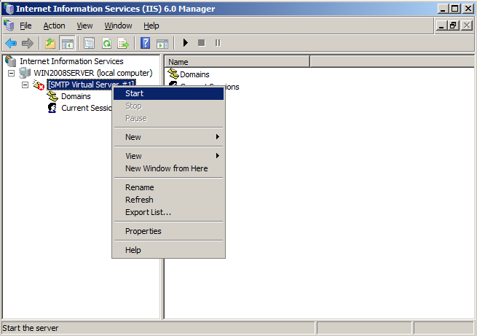Click the toolbar Stop square button
The width and height of the screenshot is (477, 336).
coord(202,43)
